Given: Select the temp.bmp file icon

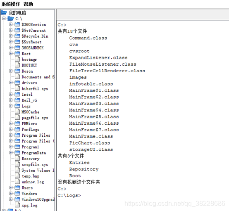Looking at the screenshot, I should pos(17,176).
